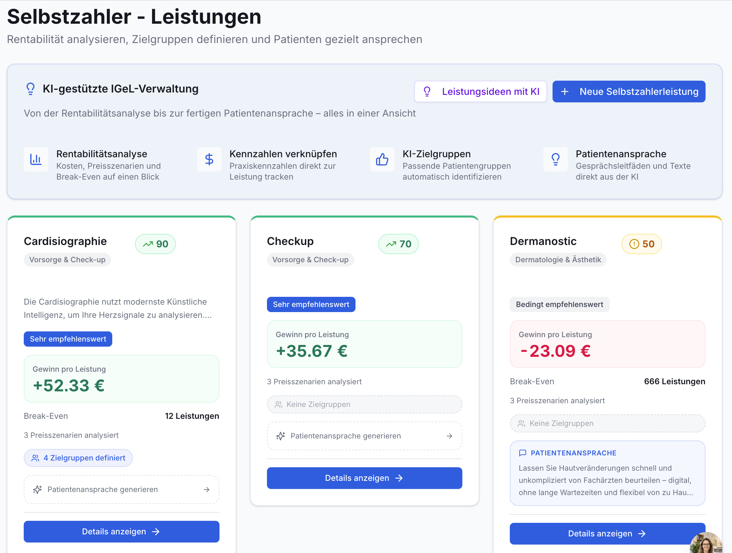This screenshot has height=553, width=732.
Task: Click the lightbulb Patientenansprache feature icon
Action: 556,159
